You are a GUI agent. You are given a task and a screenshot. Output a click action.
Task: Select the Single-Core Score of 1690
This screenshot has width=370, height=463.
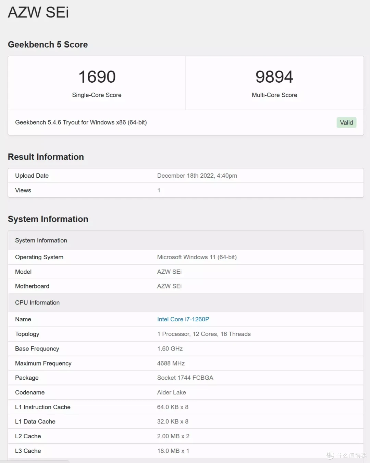(x=97, y=76)
